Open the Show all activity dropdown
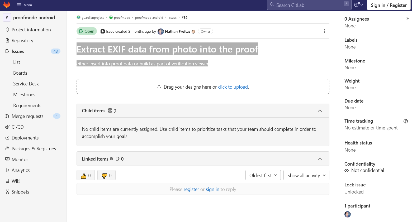The image size is (412, 222). tap(306, 175)
